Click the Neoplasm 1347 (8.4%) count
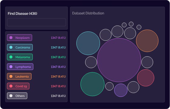Image resolution: width=170 pixels, height=109 pixels. (x=58, y=38)
